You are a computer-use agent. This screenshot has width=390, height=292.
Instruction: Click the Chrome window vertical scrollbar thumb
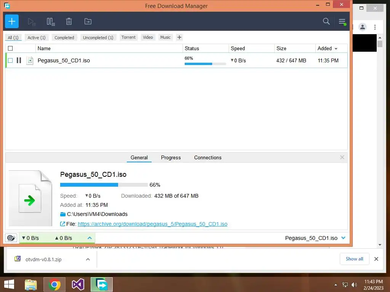pos(380,44)
